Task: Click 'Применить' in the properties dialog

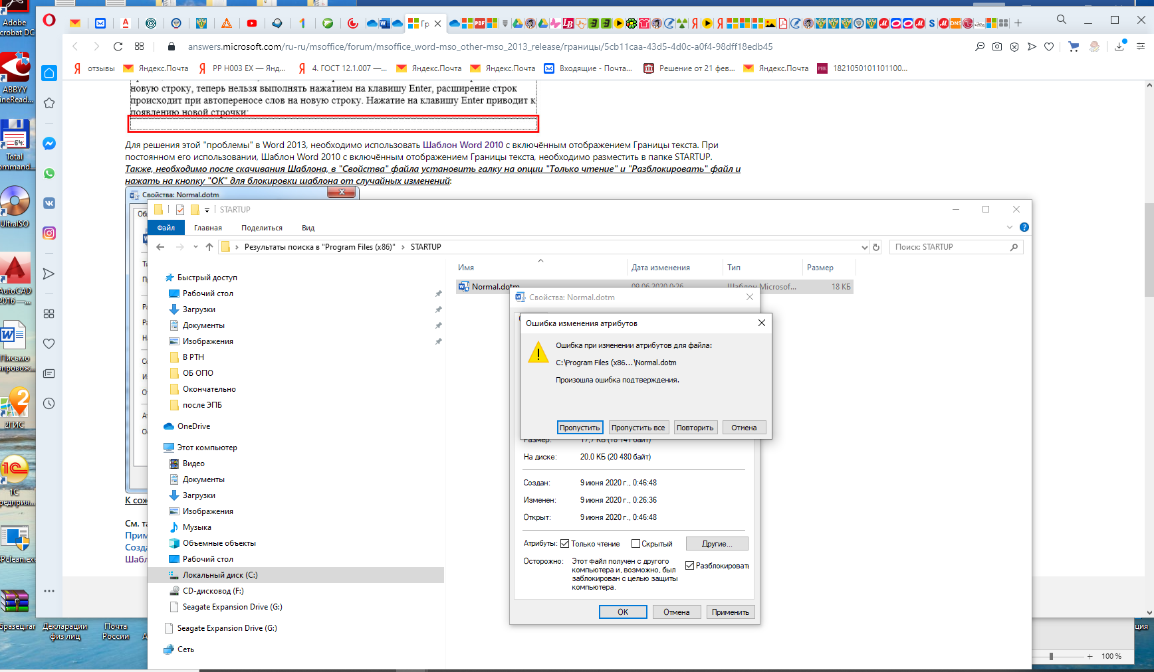Action: pyautogui.click(x=731, y=612)
